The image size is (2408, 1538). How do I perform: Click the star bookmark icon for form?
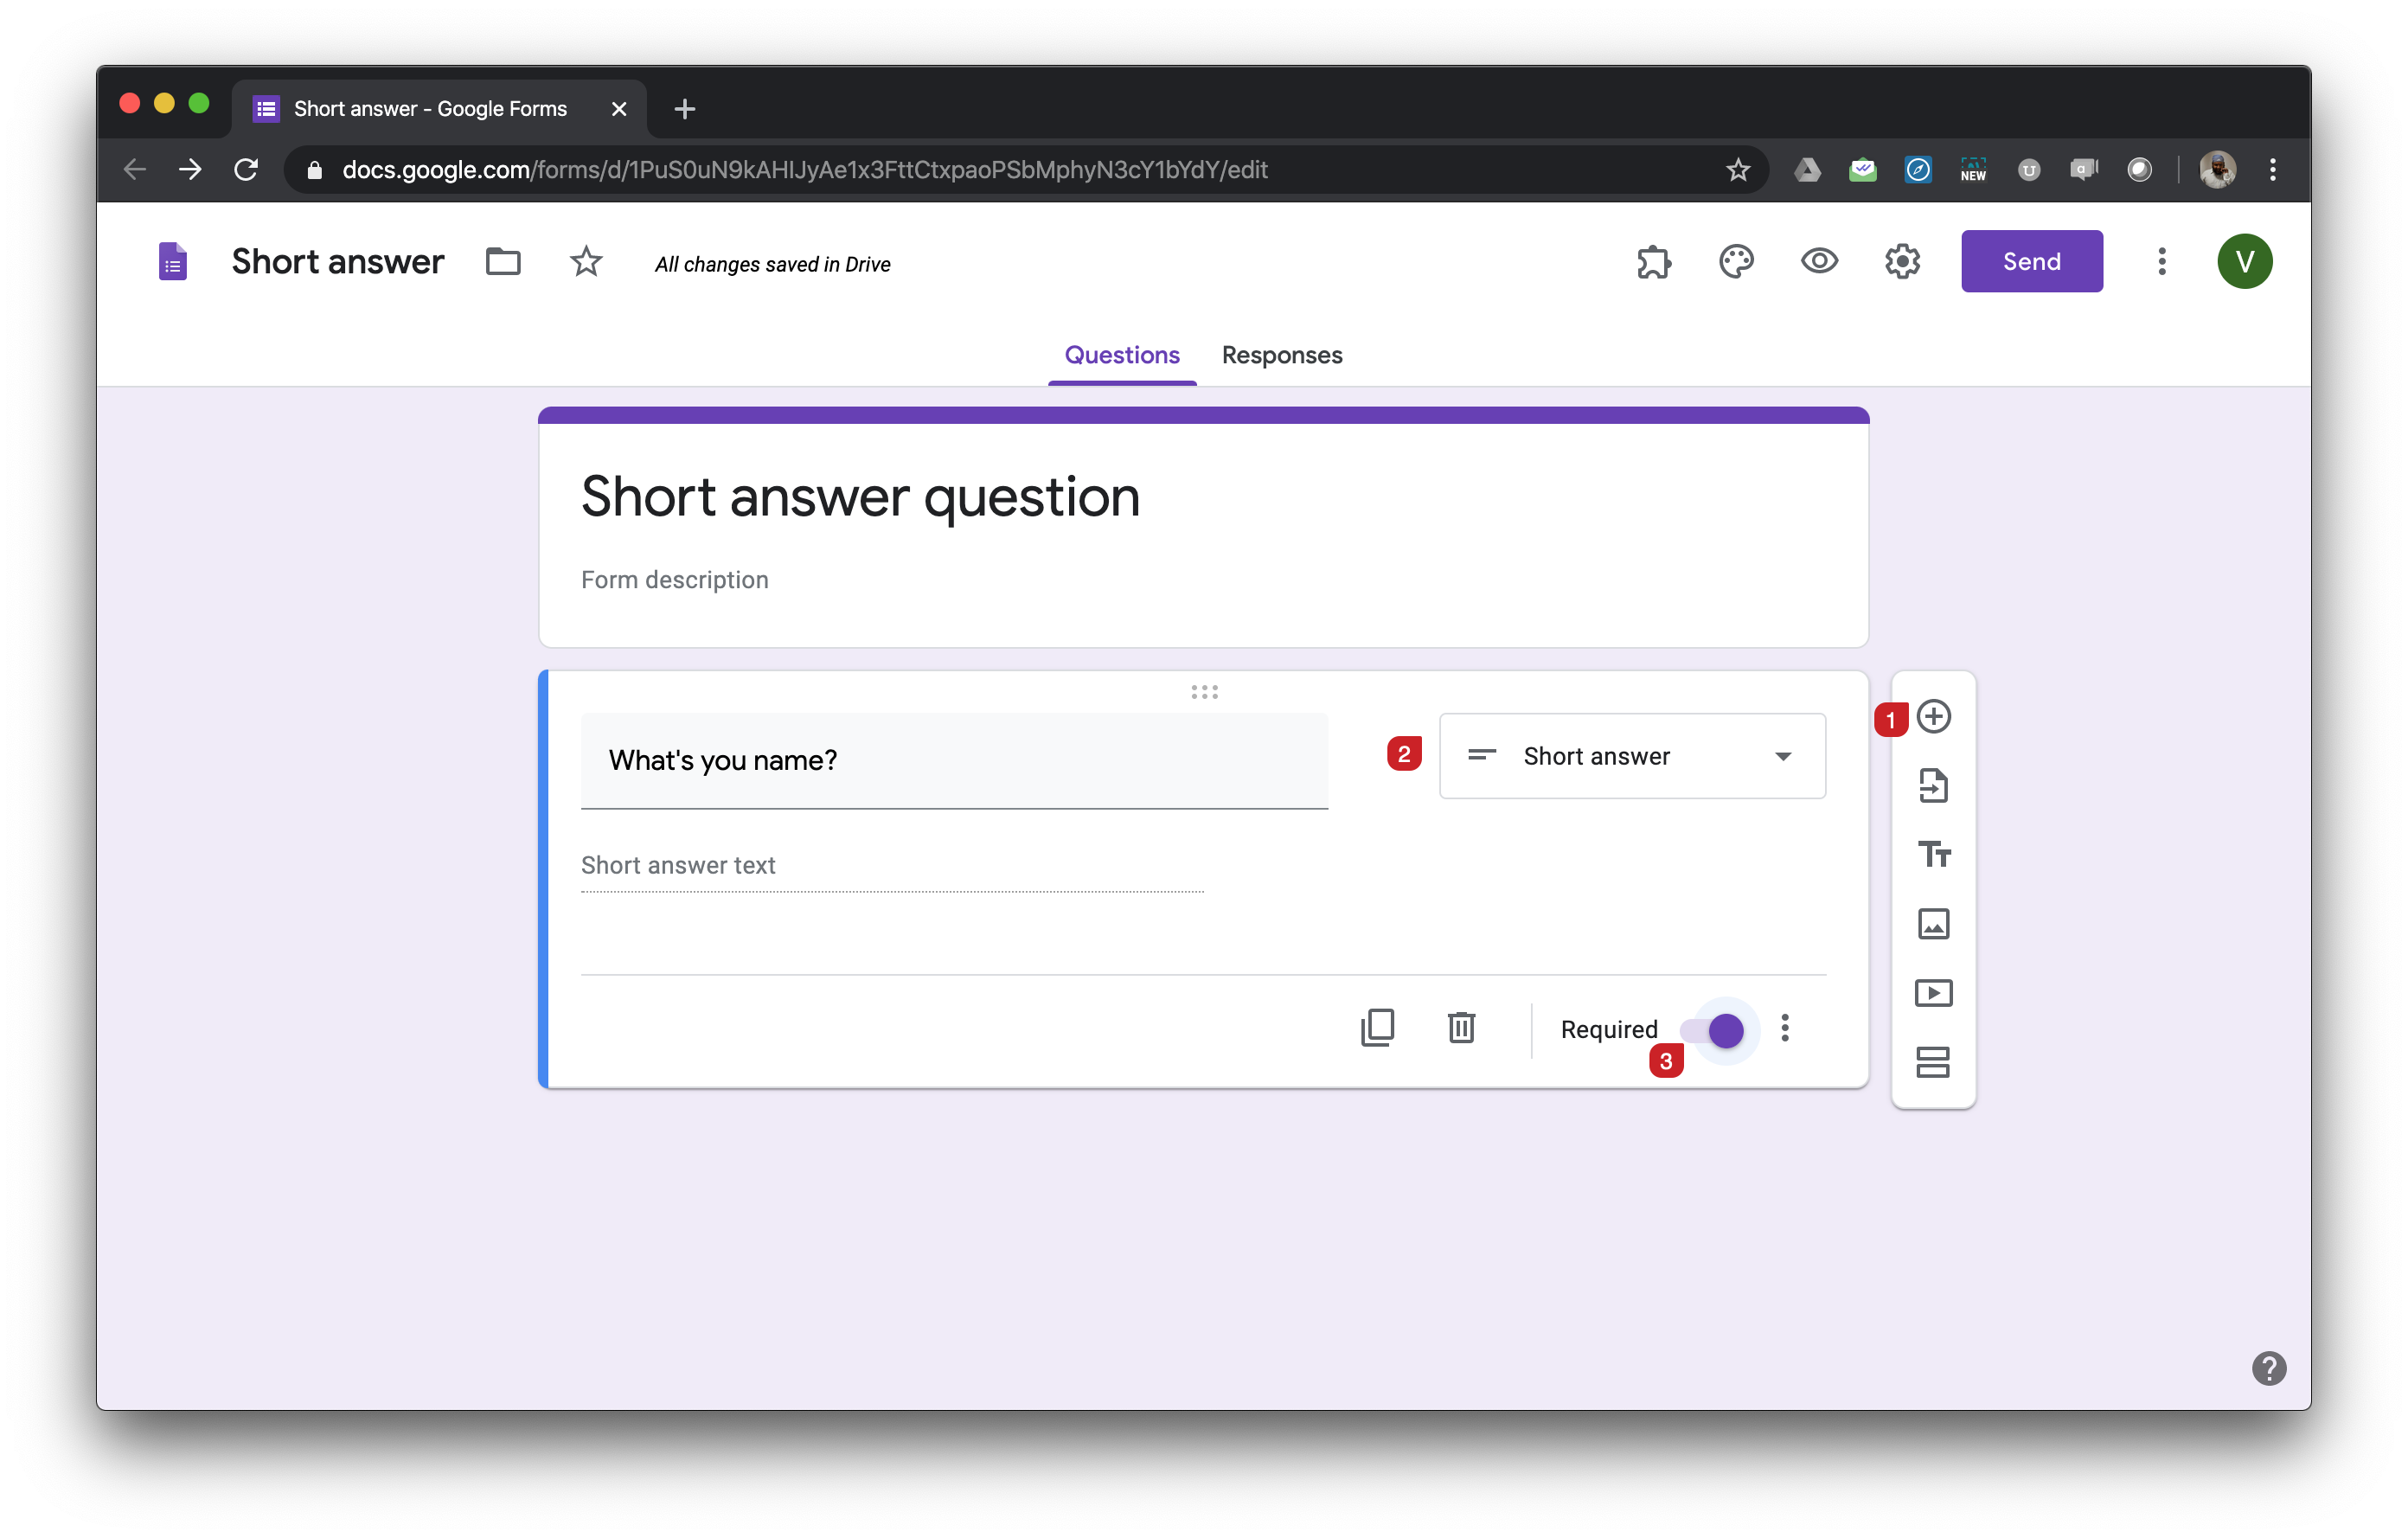(x=585, y=261)
